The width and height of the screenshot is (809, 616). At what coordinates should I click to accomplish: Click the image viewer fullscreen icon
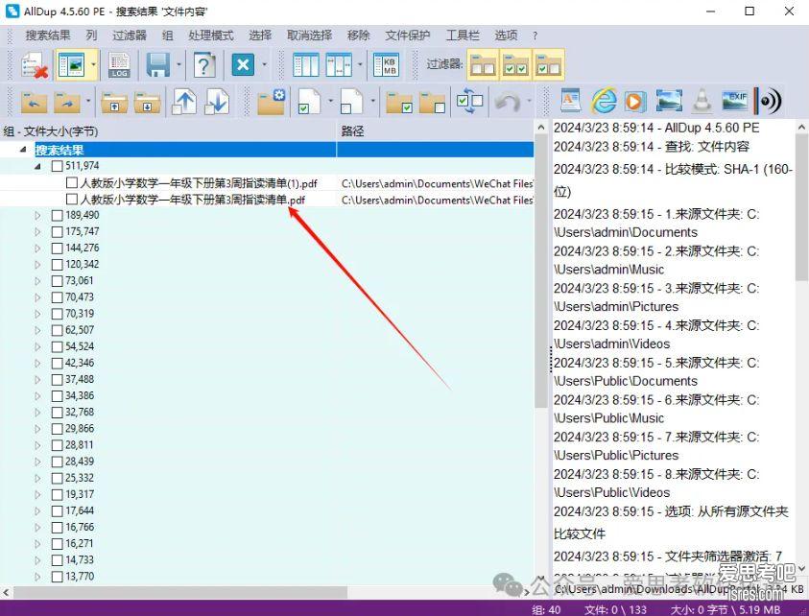[x=669, y=101]
